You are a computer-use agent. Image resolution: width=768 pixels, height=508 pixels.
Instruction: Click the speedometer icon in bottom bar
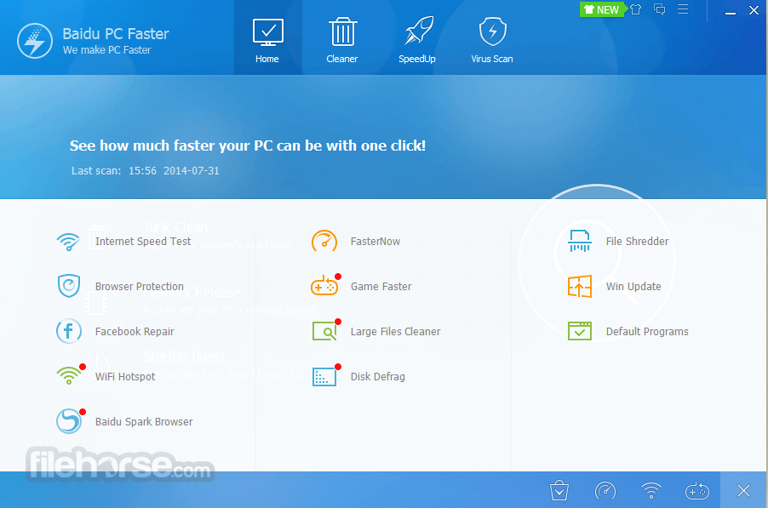click(605, 490)
